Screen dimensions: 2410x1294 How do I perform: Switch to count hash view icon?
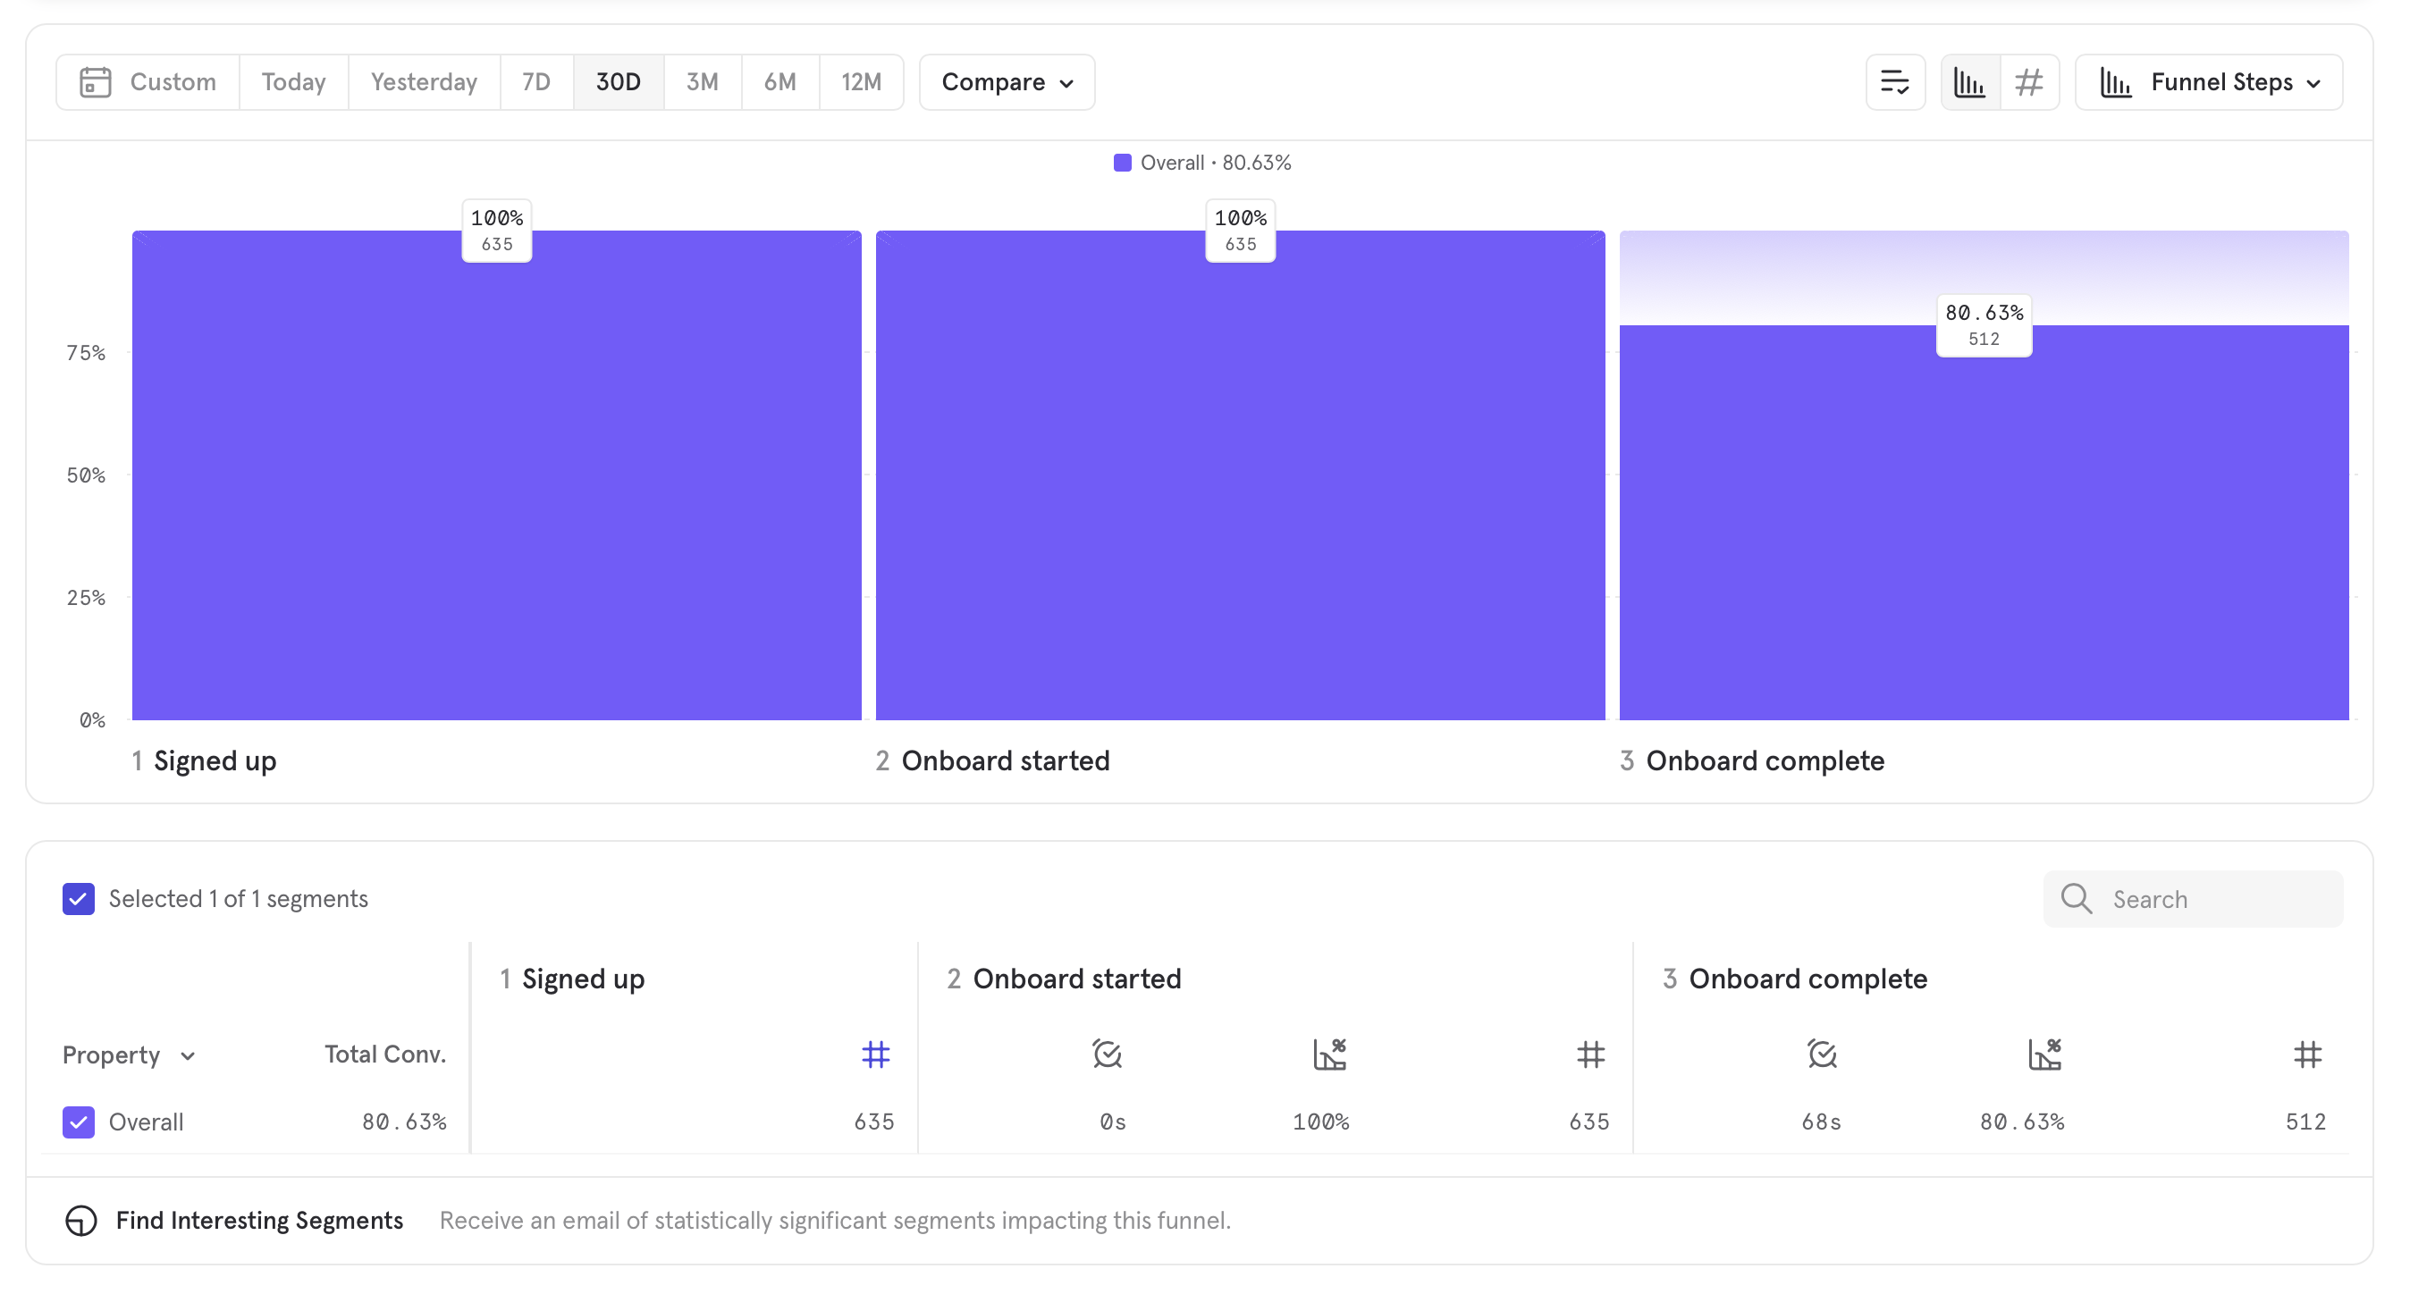(x=2028, y=82)
